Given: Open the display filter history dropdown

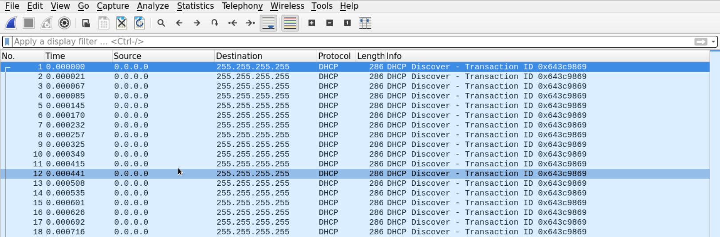Looking at the screenshot, I should (713, 42).
